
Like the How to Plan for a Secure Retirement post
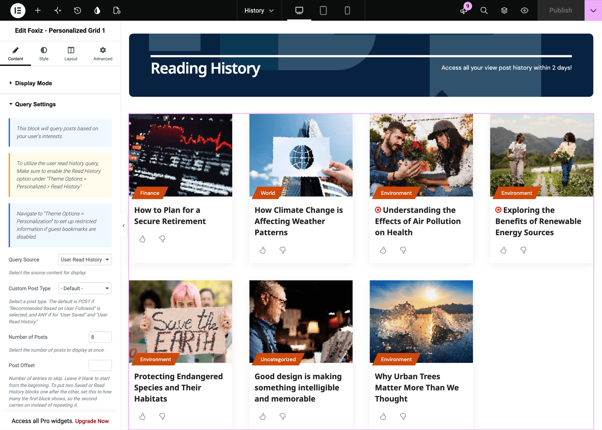click(142, 239)
